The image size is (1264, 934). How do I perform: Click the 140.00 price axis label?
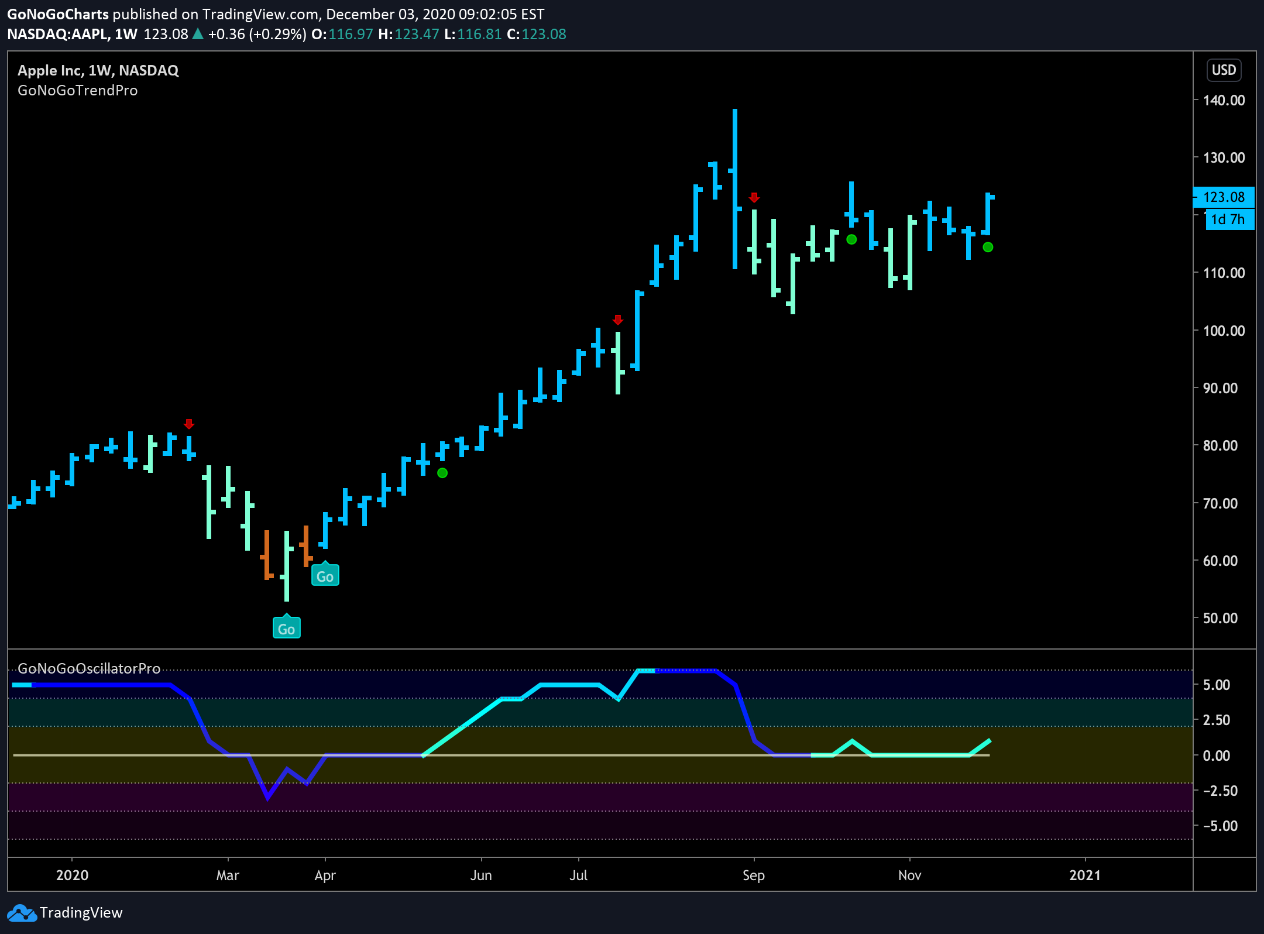tap(1224, 100)
